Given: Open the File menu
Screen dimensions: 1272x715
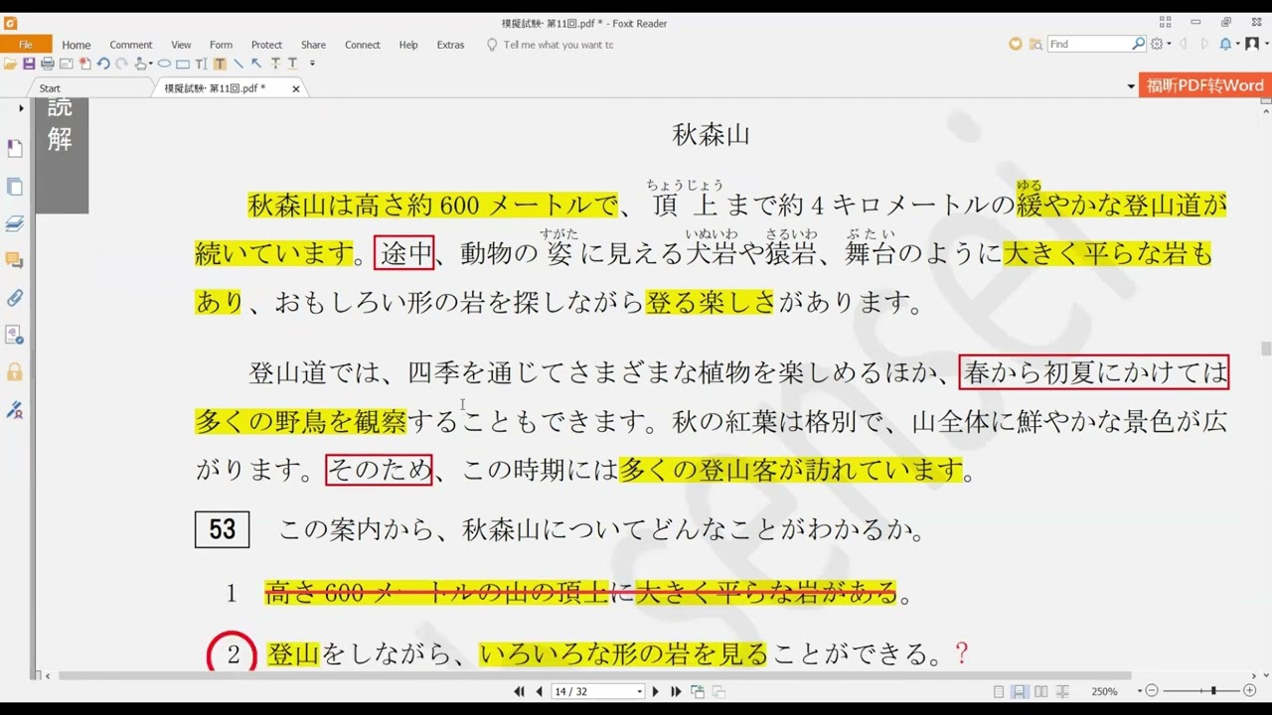Looking at the screenshot, I should click(26, 45).
